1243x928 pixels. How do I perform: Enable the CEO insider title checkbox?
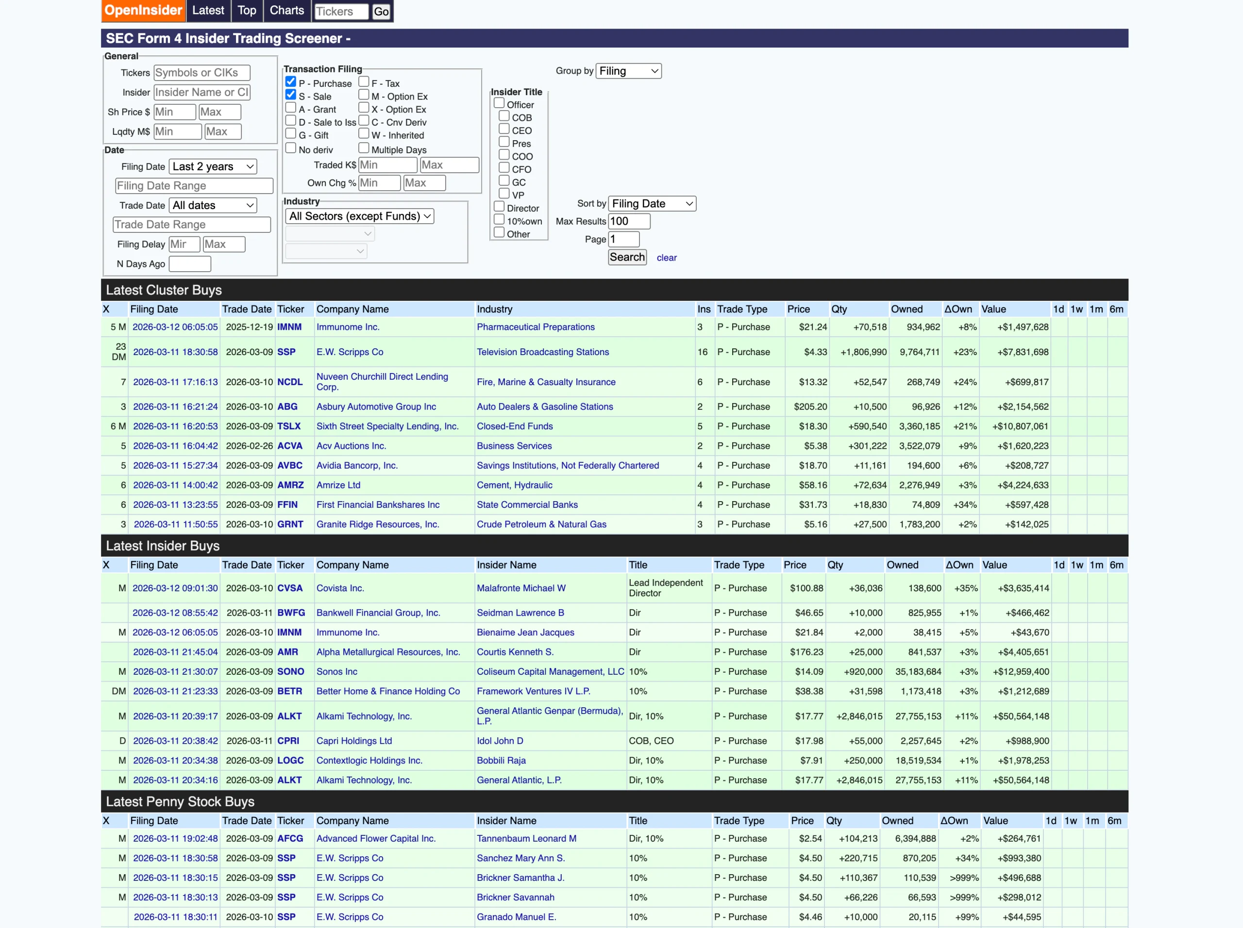pos(504,129)
